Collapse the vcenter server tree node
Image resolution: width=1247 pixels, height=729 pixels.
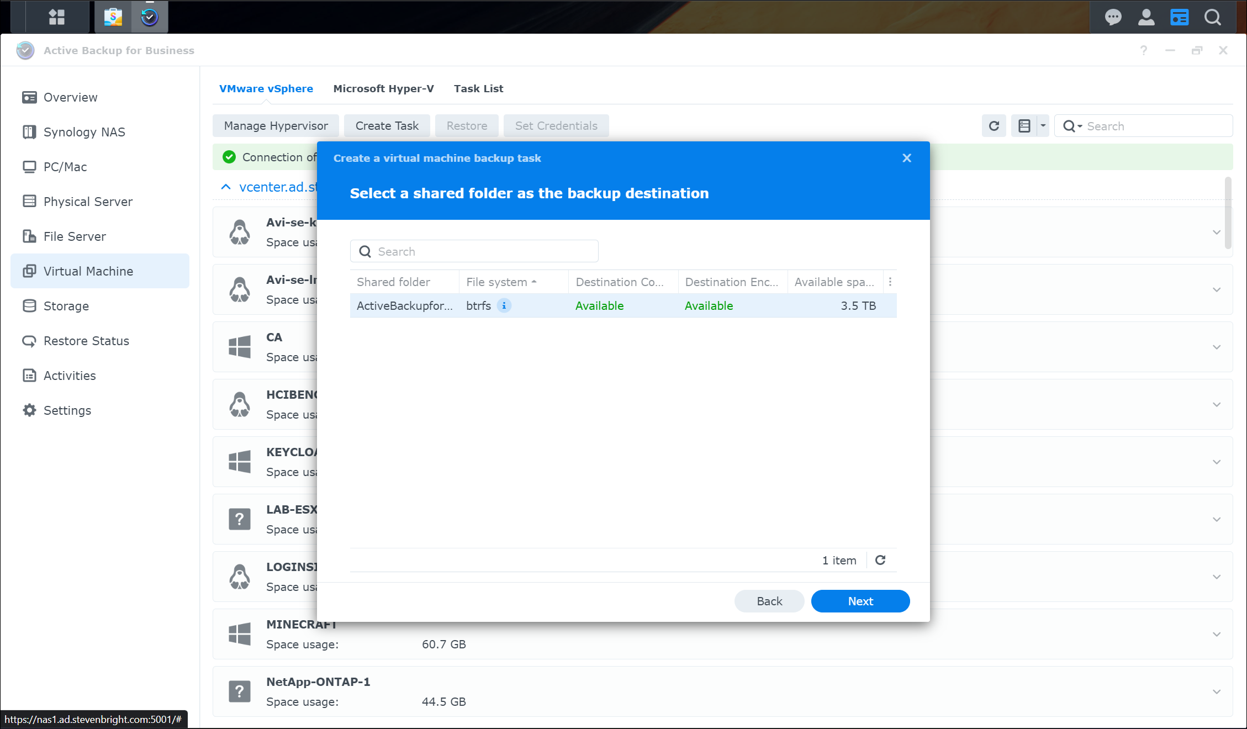[226, 187]
